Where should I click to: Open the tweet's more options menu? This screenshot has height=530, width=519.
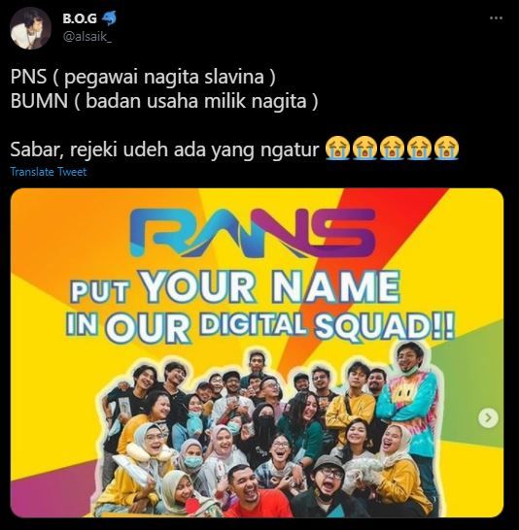tap(496, 18)
